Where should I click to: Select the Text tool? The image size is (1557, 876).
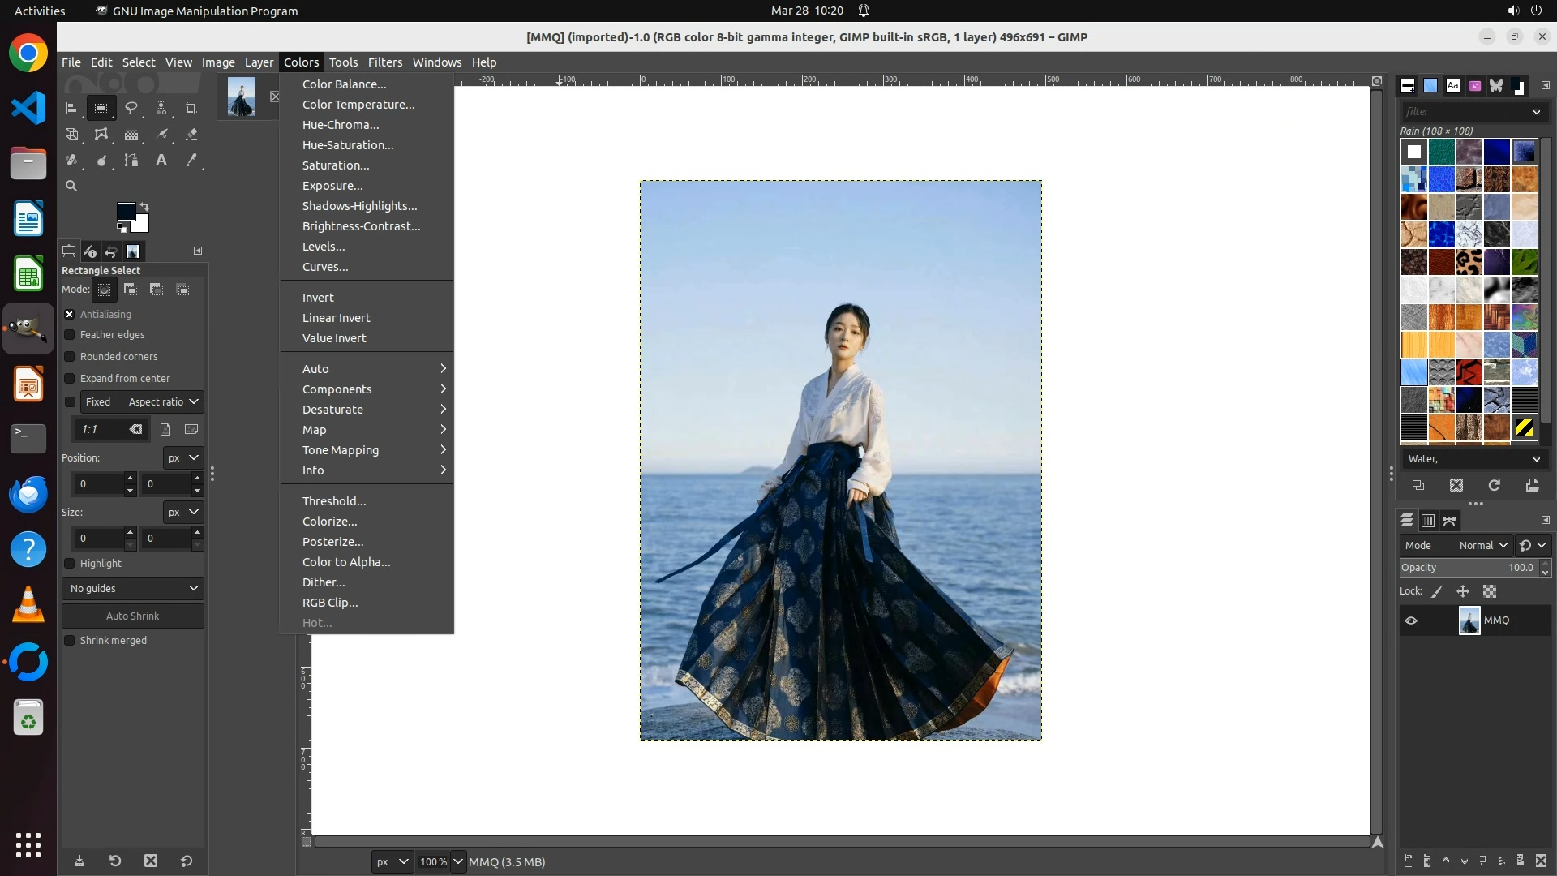[161, 161]
